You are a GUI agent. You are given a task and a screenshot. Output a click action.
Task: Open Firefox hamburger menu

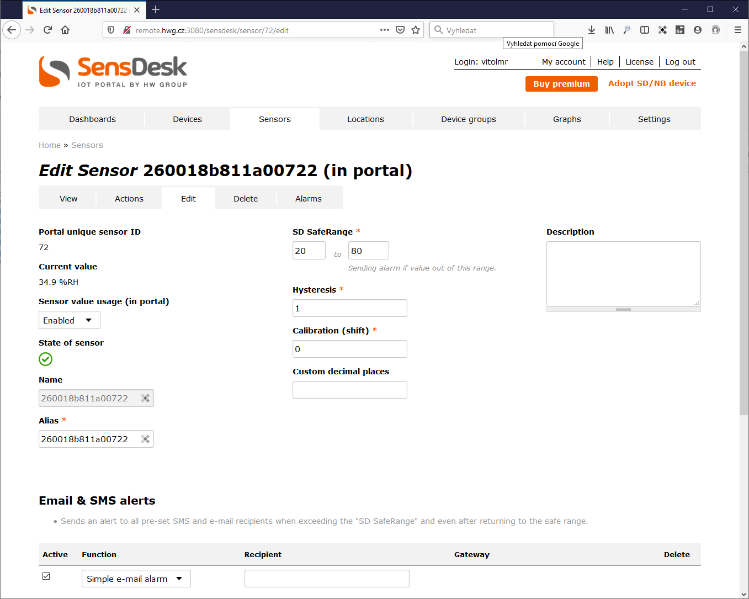tap(737, 30)
